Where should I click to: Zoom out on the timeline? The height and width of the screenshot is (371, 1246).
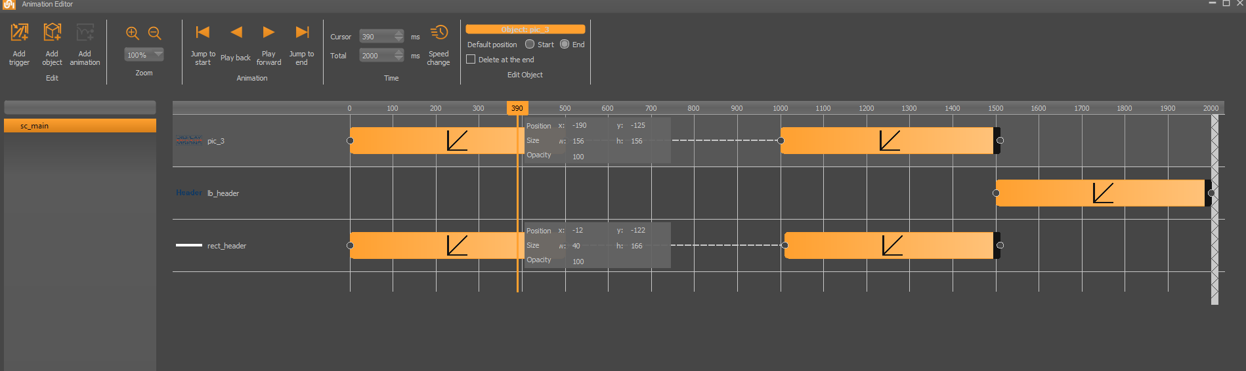pos(155,33)
